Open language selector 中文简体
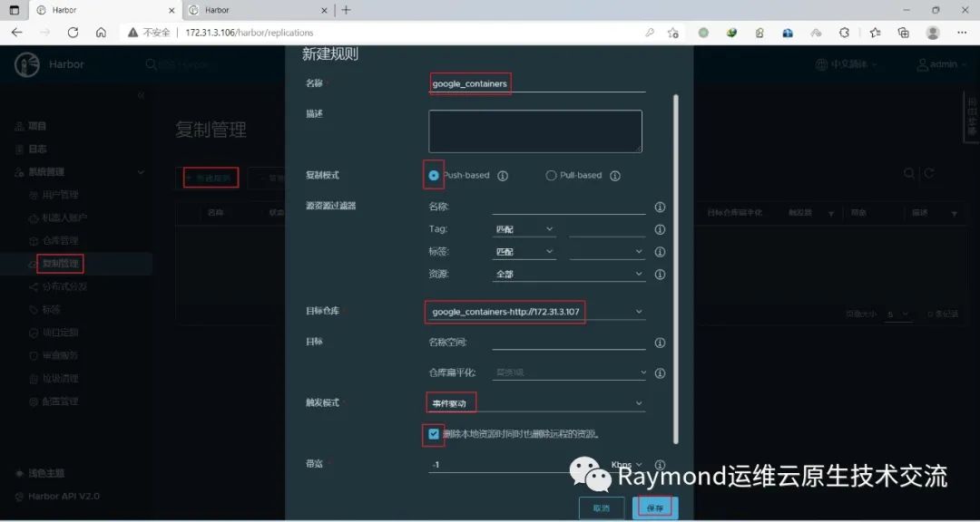Image resolution: width=980 pixels, height=522 pixels. tap(847, 64)
